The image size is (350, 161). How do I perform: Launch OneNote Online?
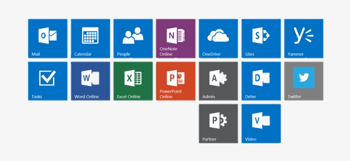176,38
